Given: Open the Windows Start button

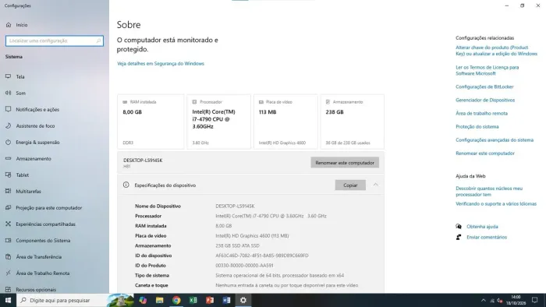Looking at the screenshot, I should tap(8, 300).
